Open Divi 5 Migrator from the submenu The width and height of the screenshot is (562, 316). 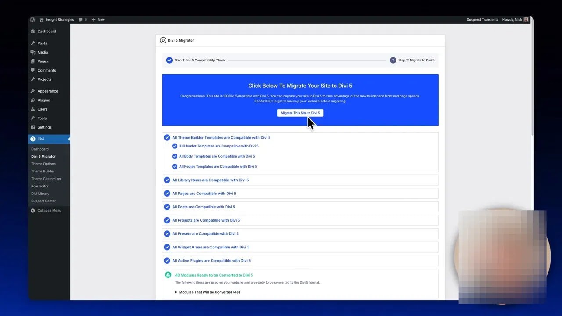click(x=43, y=156)
